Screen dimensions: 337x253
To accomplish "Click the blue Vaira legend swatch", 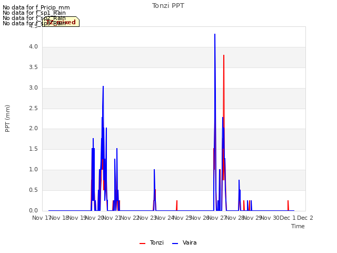I will point(175,244).
